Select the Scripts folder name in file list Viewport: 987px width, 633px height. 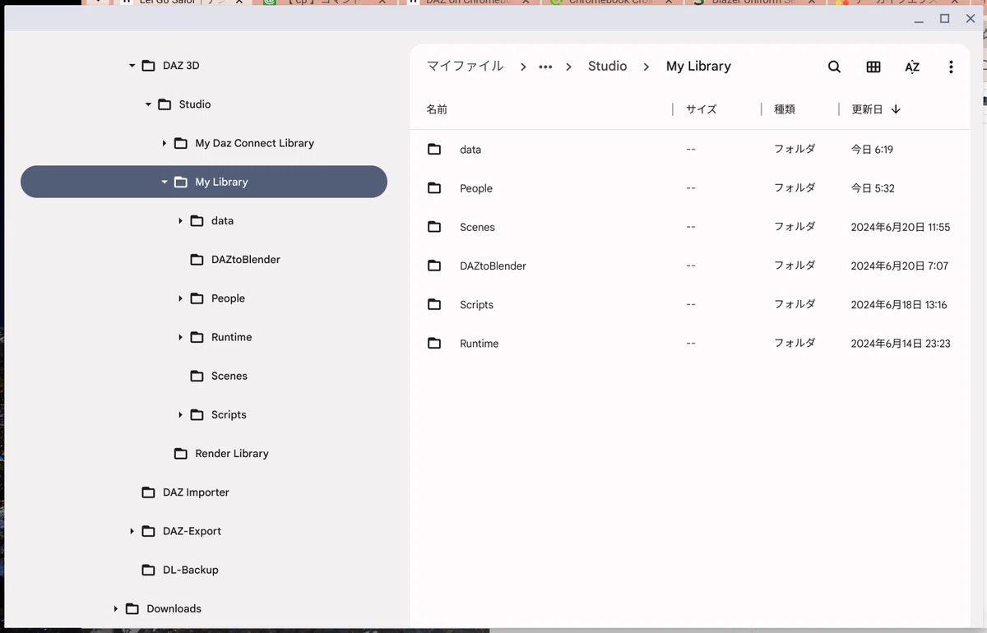(x=476, y=304)
